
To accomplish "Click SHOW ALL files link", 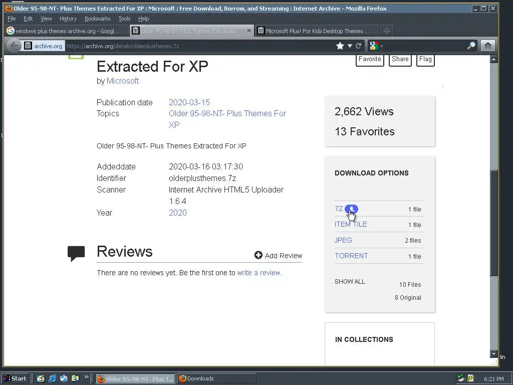I will 350,282.
